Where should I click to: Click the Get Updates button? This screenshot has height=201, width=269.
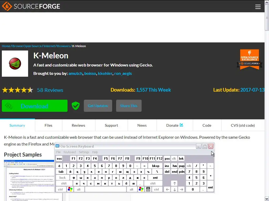98,106
